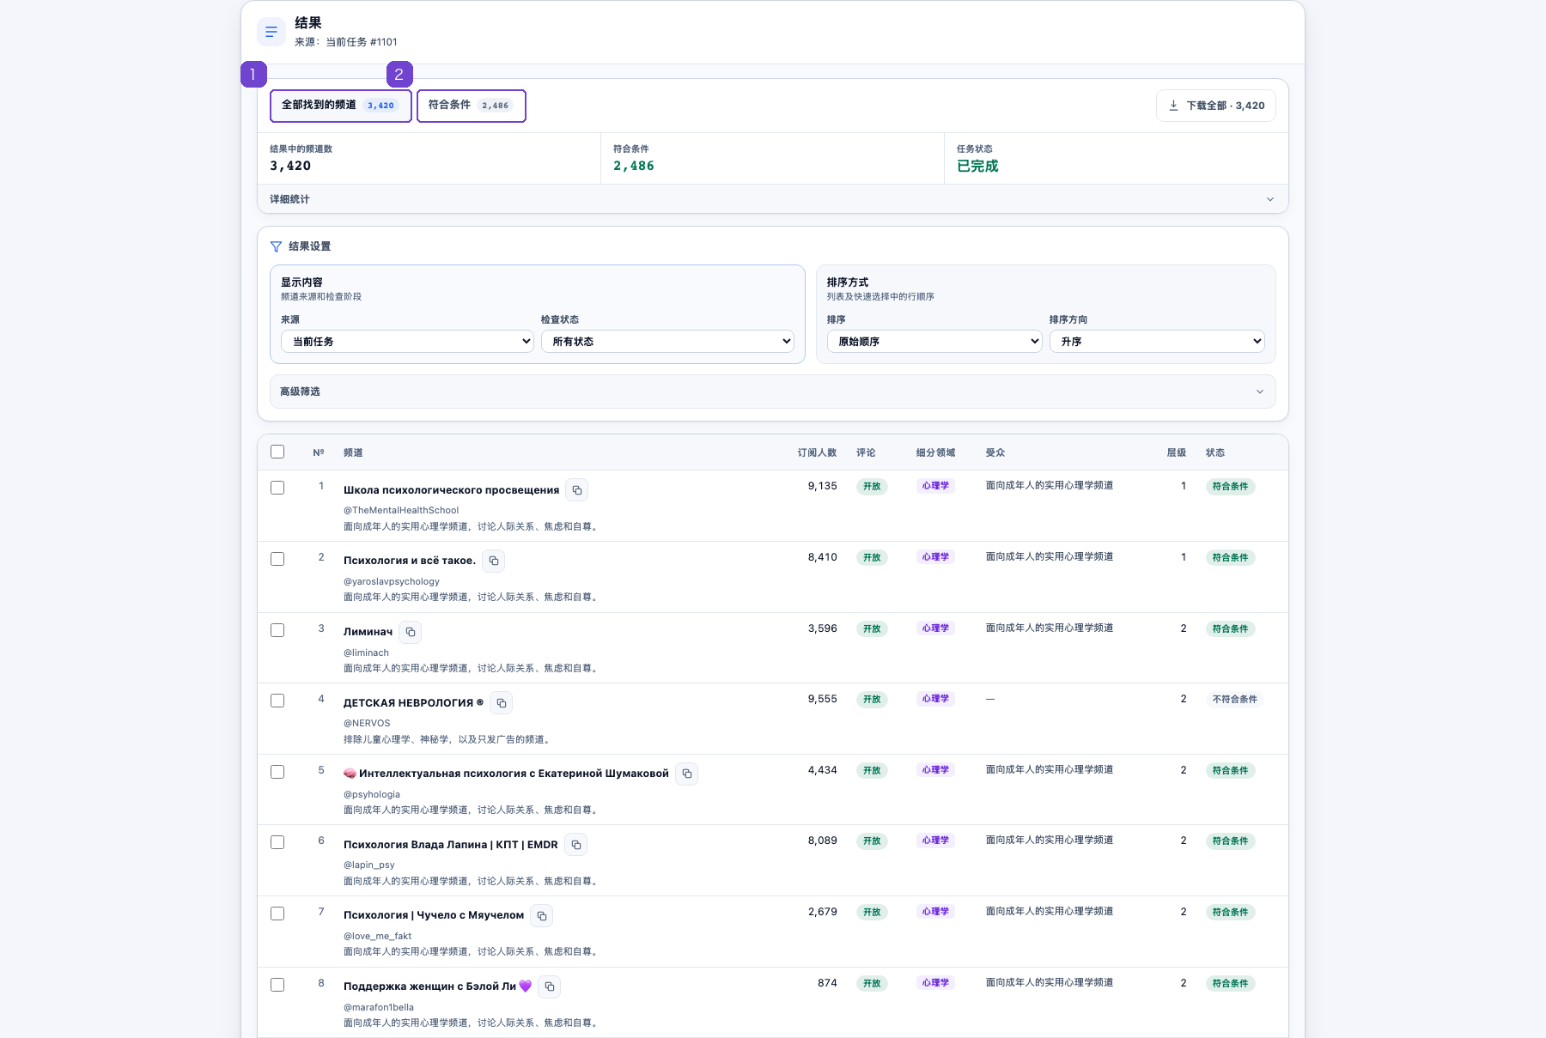Expand the 详细统计 section
Image resolution: width=1546 pixels, height=1038 pixels.
(772, 199)
